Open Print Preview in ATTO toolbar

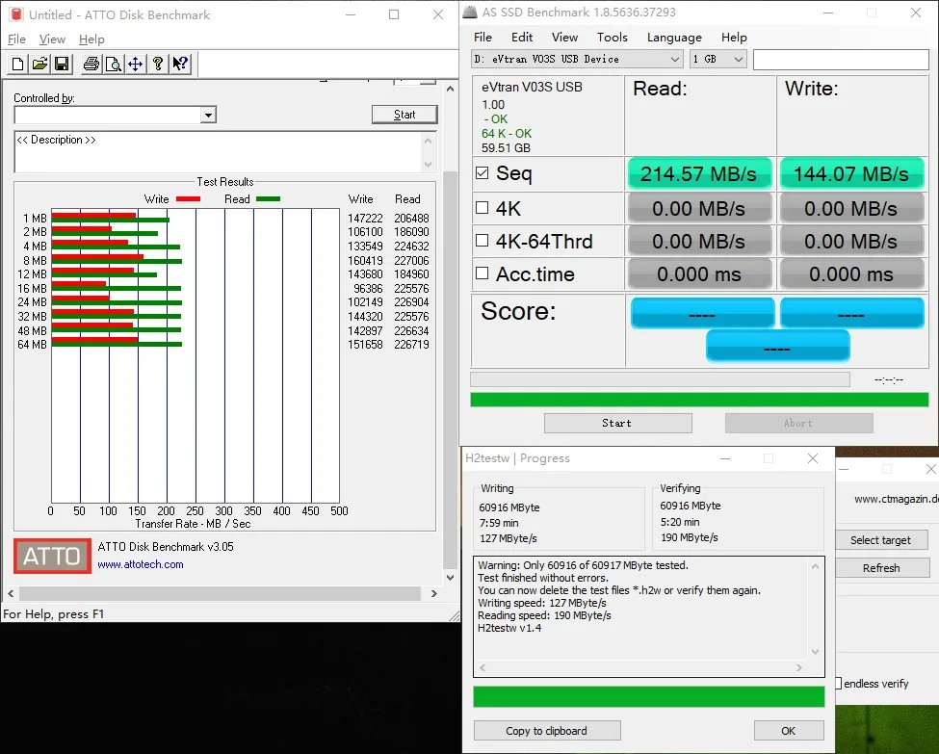click(x=113, y=65)
